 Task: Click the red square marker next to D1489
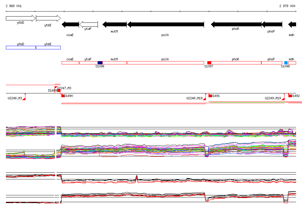click(59, 90)
